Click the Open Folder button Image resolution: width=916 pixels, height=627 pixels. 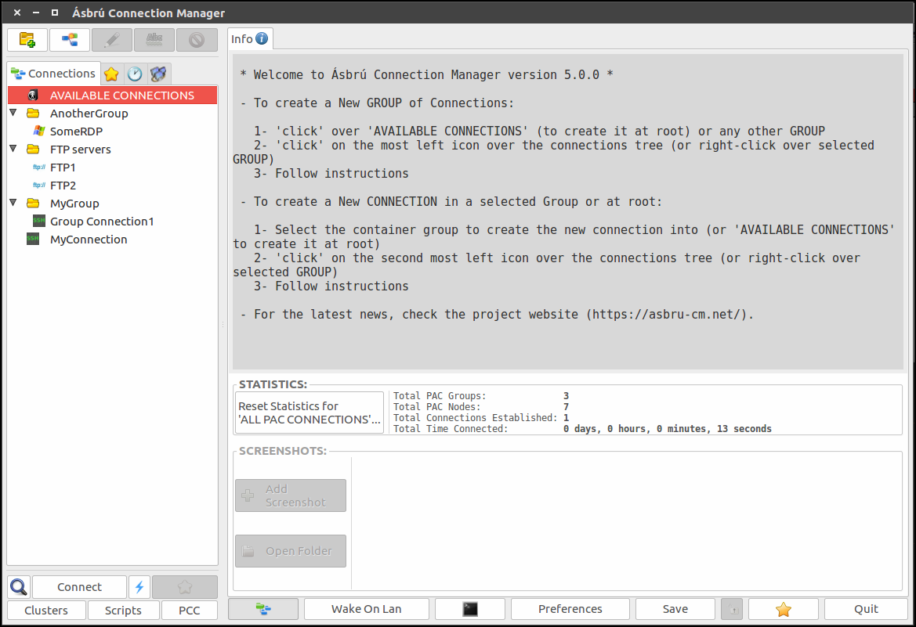291,551
